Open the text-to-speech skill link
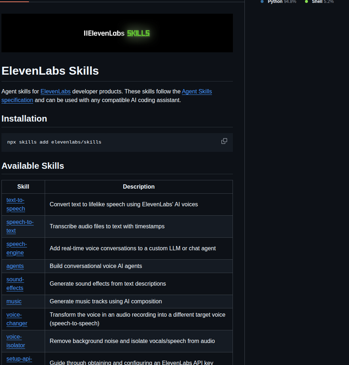349x365 pixels. click(16, 205)
